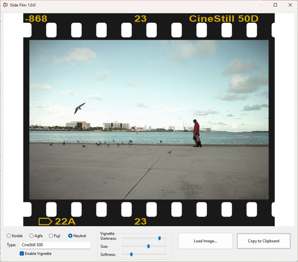Click the vignette Softness slider handle
Viewport: 298px width, 262px height.
click(x=132, y=254)
